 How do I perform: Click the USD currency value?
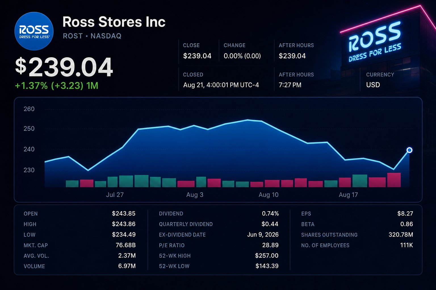tap(373, 85)
